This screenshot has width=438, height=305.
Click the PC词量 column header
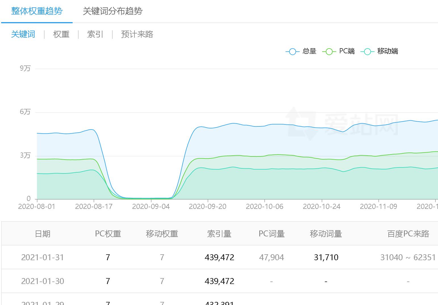(x=272, y=234)
